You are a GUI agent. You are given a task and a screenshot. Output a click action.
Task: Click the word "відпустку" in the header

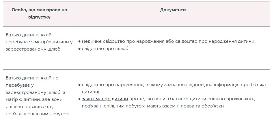point(39,17)
